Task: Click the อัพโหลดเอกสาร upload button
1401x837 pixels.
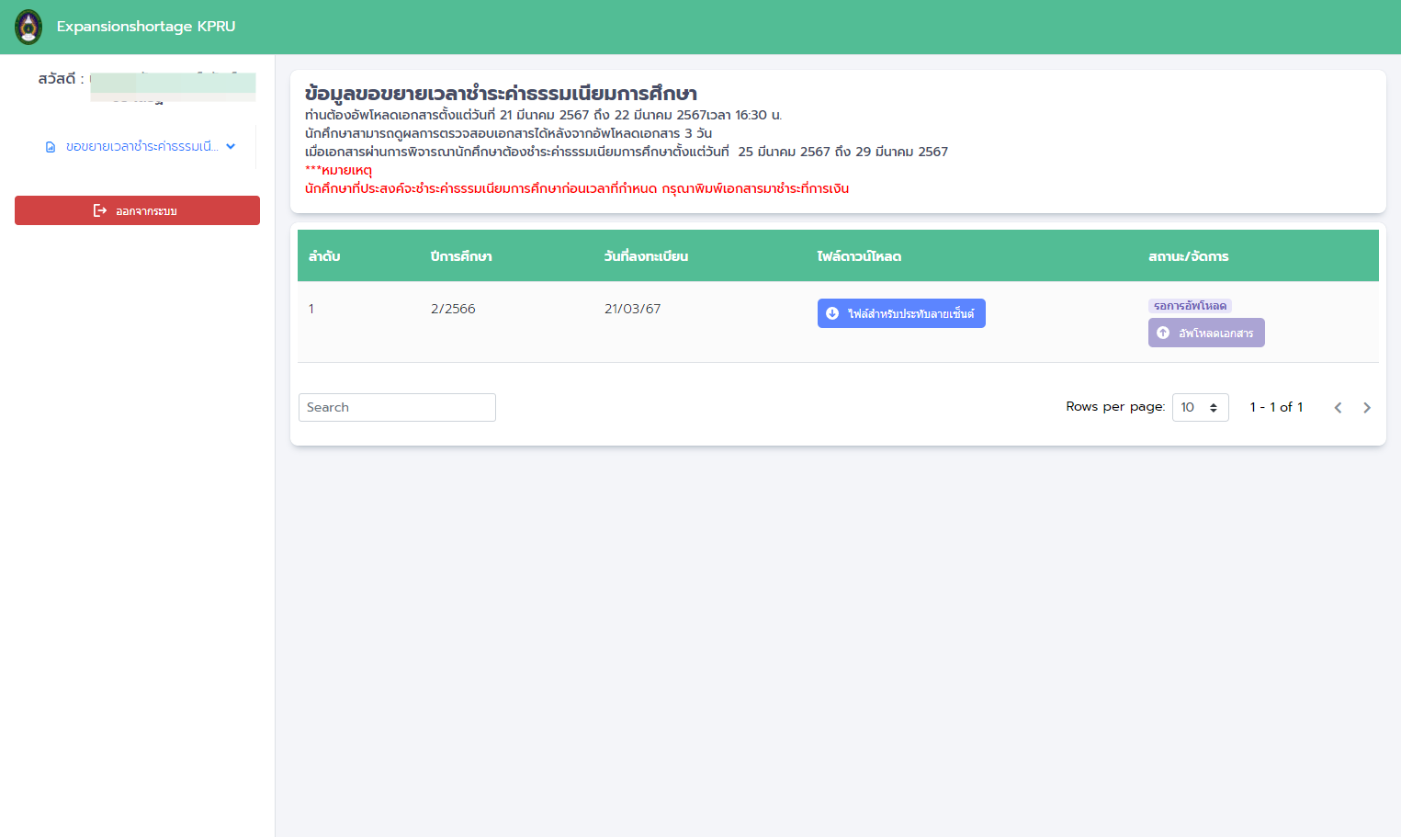Action: tap(1206, 333)
